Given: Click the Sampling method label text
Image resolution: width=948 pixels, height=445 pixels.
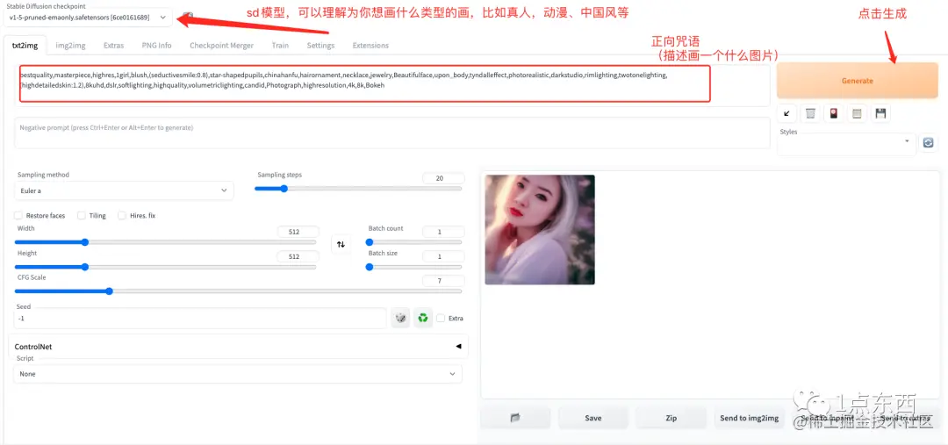Looking at the screenshot, I should tap(43, 175).
